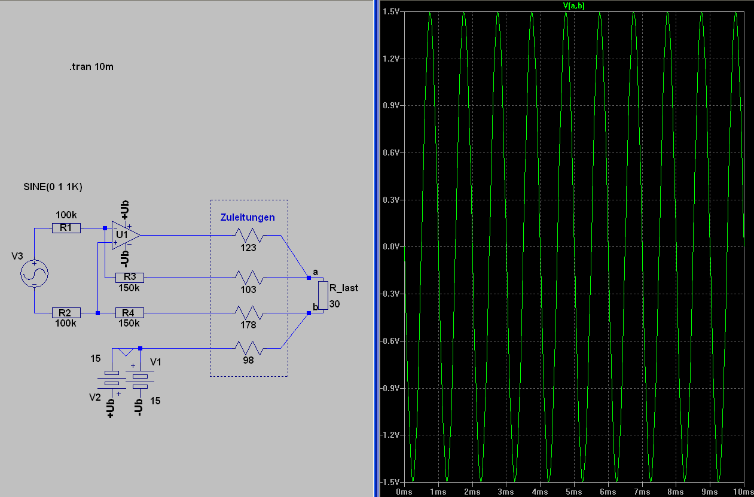Click the 0.0V vertical axis label
754x497 pixels.
[x=392, y=247]
